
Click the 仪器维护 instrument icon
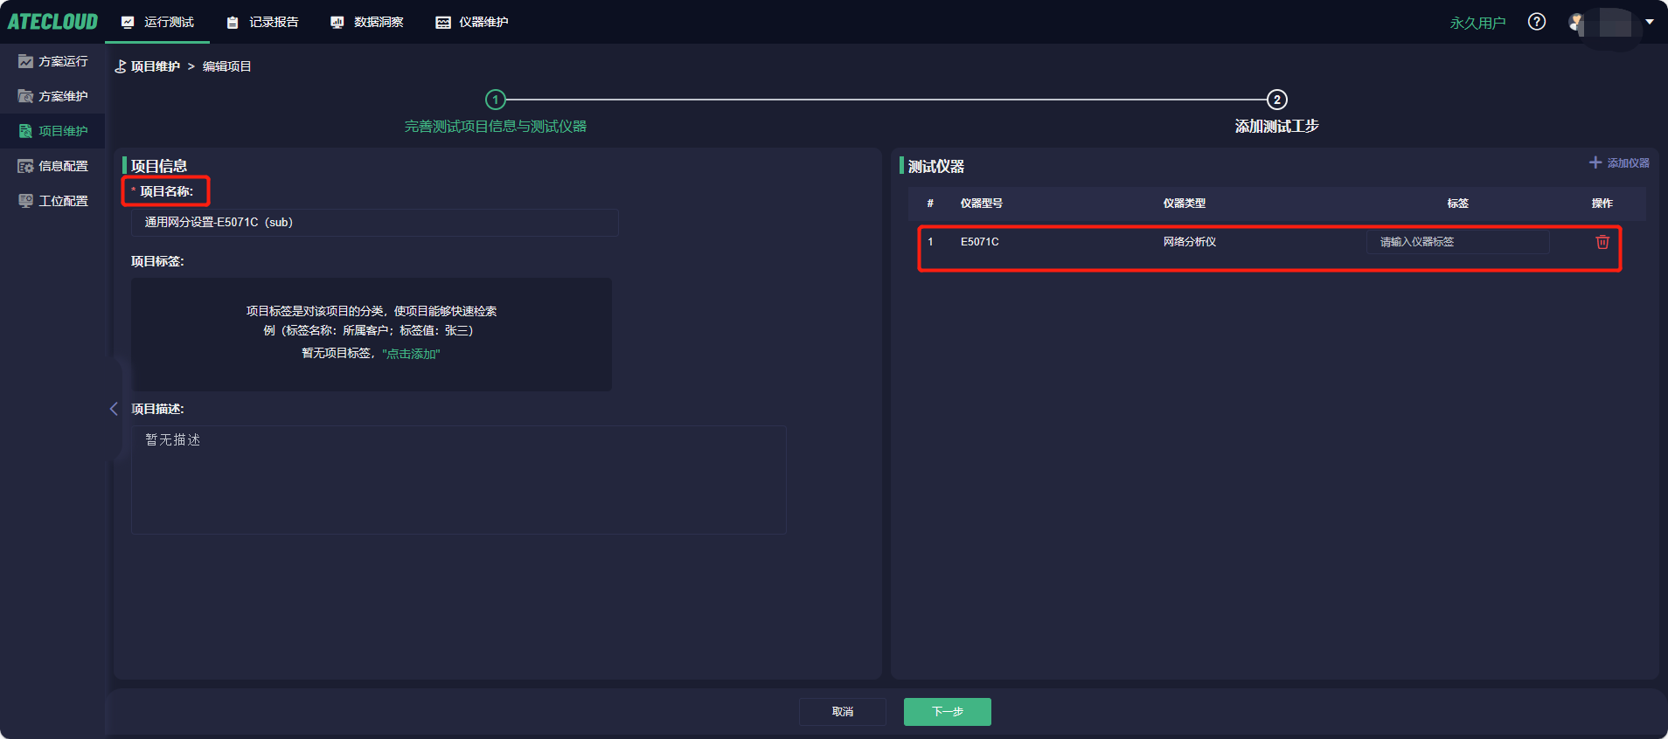[x=443, y=23]
